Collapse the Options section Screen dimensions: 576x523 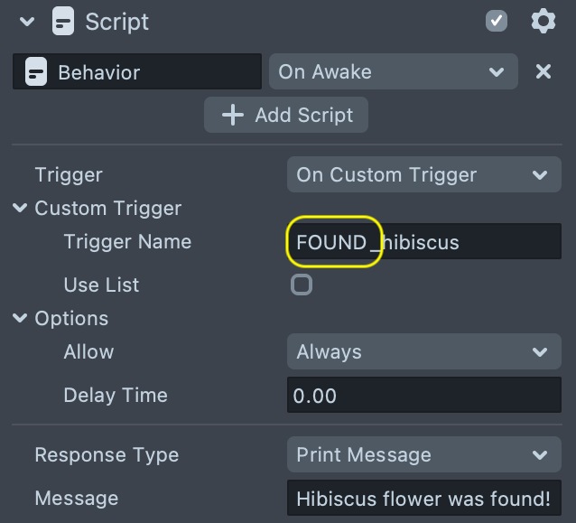click(20, 319)
